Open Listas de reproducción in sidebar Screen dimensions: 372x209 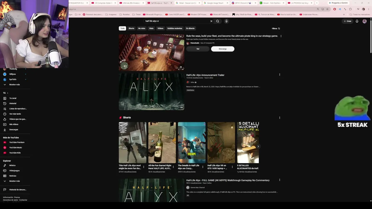pyautogui.click(x=15, y=109)
